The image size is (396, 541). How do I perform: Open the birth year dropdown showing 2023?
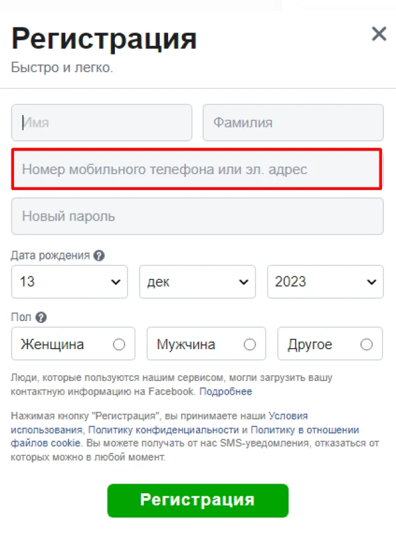[x=326, y=282]
